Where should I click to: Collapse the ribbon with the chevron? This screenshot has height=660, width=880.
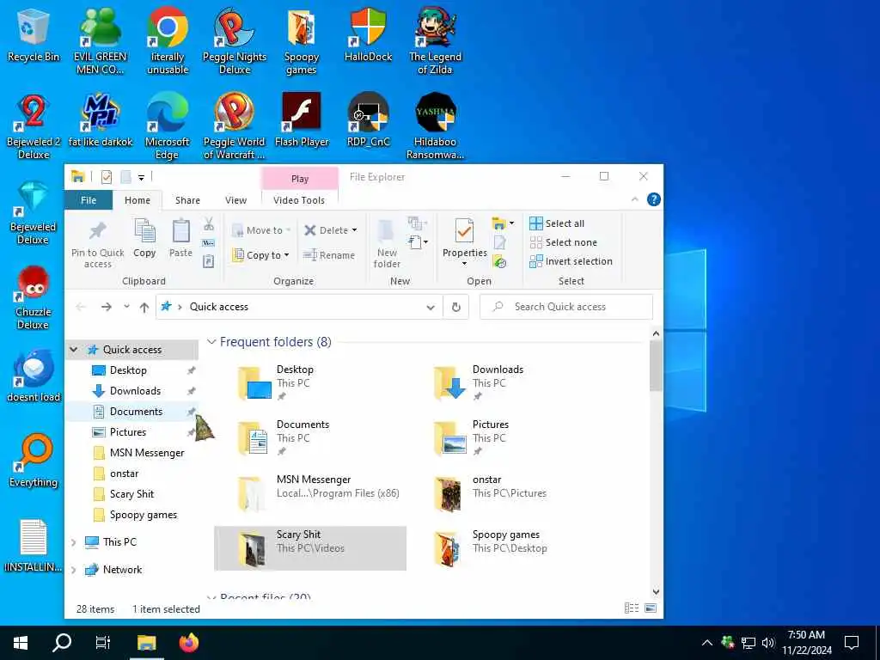coord(635,199)
